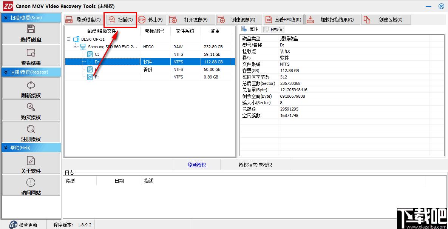Viewport: 448px width, 229px height.
Task: Click the 容量 column header
Action: click(215, 31)
